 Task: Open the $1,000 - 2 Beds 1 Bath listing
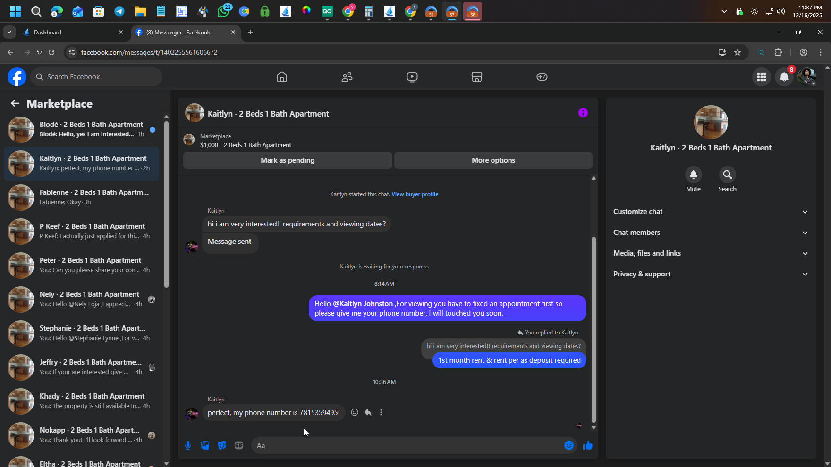(x=246, y=145)
